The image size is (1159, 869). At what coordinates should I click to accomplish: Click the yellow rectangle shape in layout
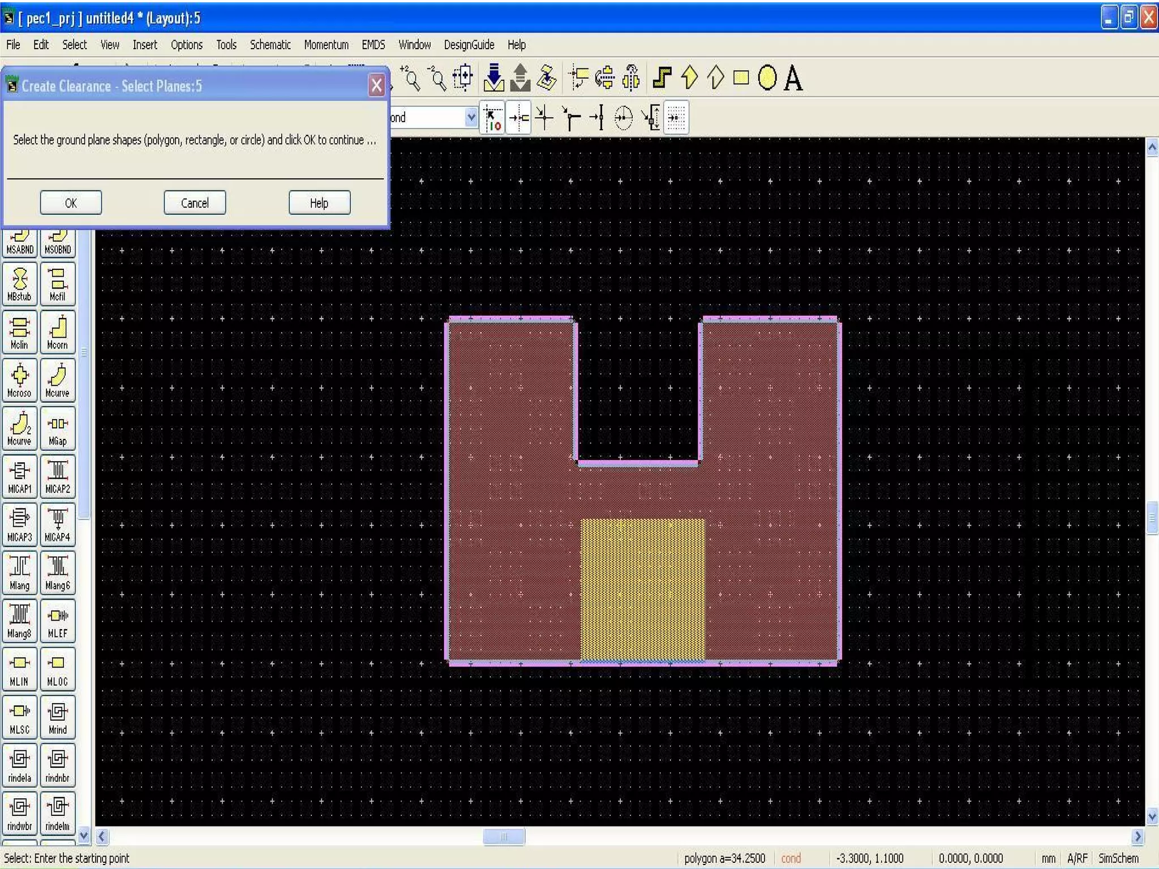pyautogui.click(x=642, y=588)
